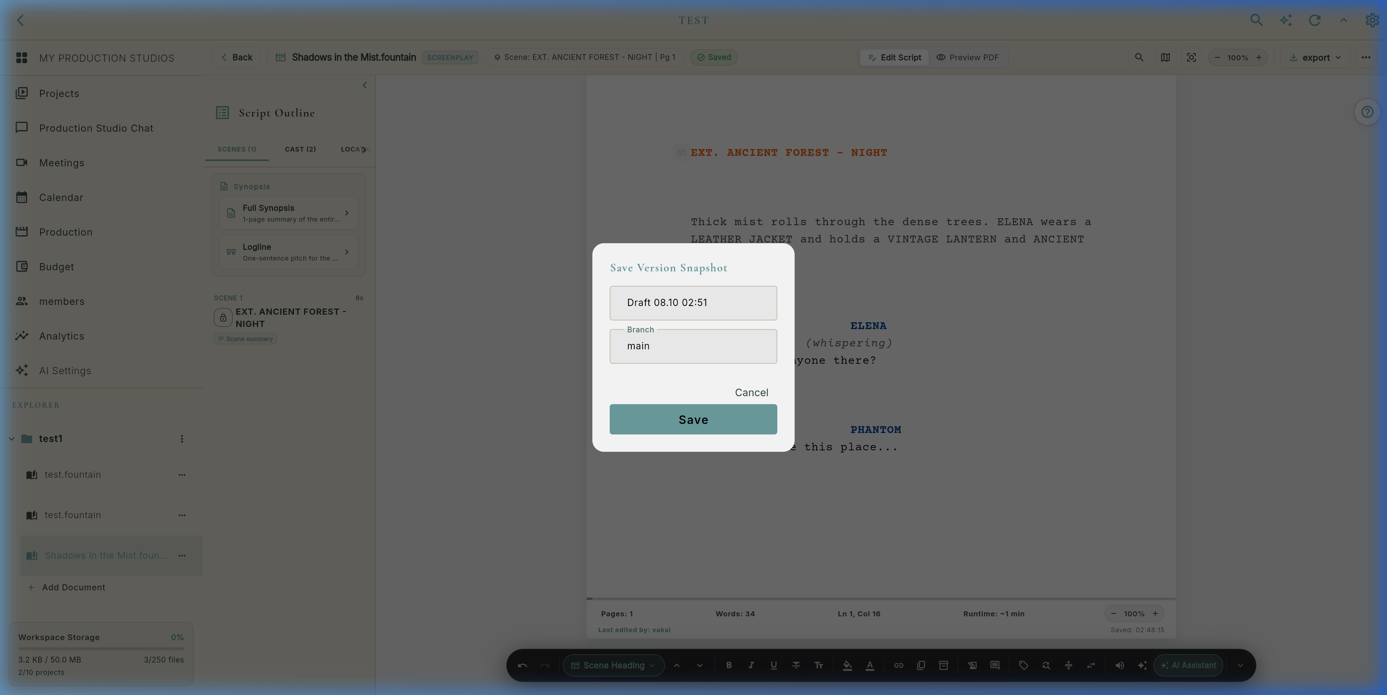1387x695 pixels.
Task: Switch to Edit Script mode
Action: [x=894, y=58]
